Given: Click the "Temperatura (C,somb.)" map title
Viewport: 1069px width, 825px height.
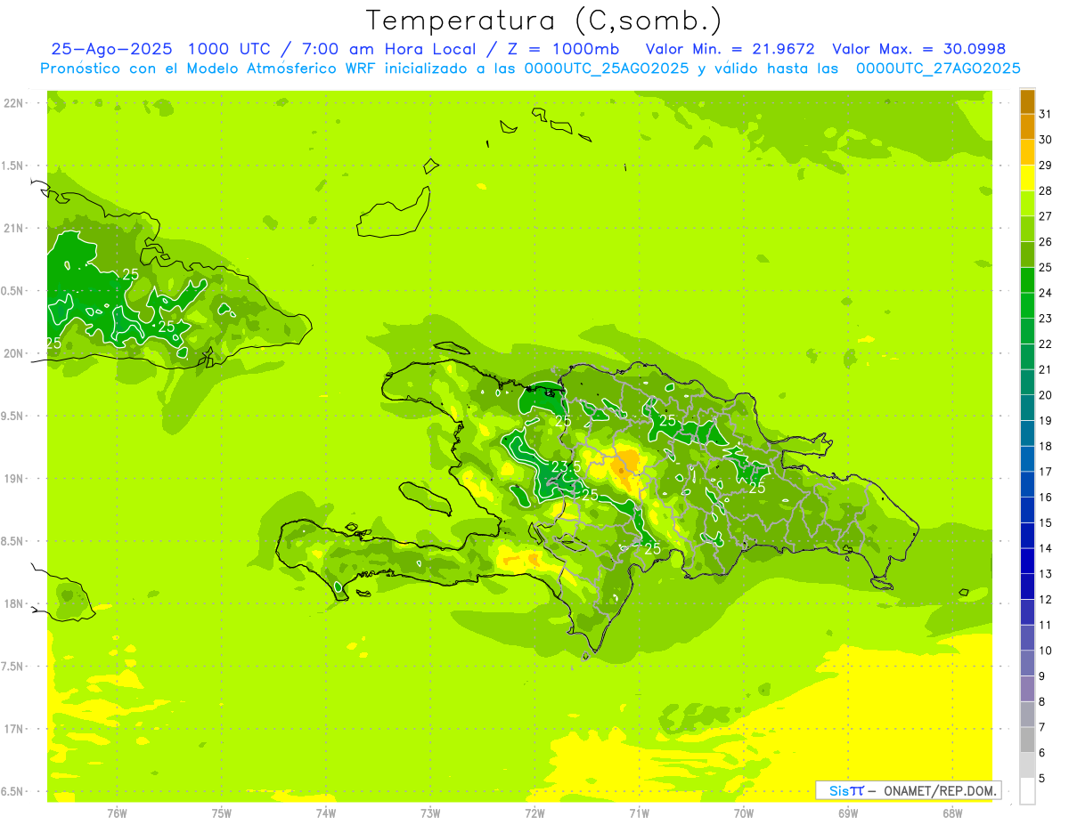Looking at the screenshot, I should pos(544,20).
